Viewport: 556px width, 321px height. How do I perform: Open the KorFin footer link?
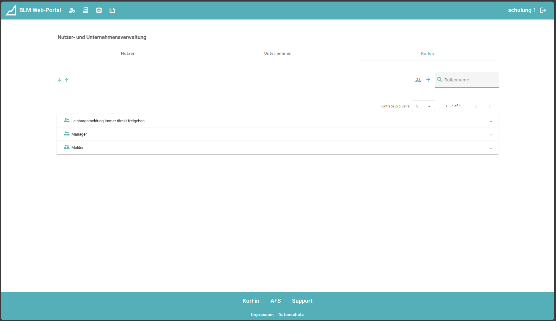[x=251, y=301]
